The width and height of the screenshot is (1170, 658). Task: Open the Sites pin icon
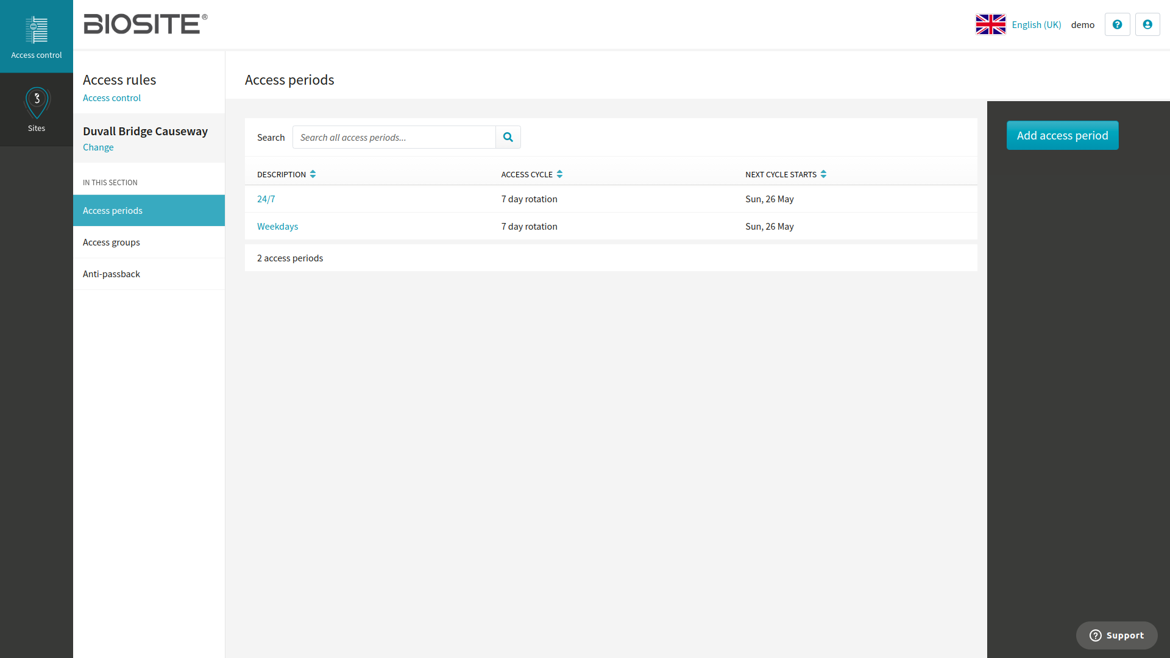(x=37, y=103)
